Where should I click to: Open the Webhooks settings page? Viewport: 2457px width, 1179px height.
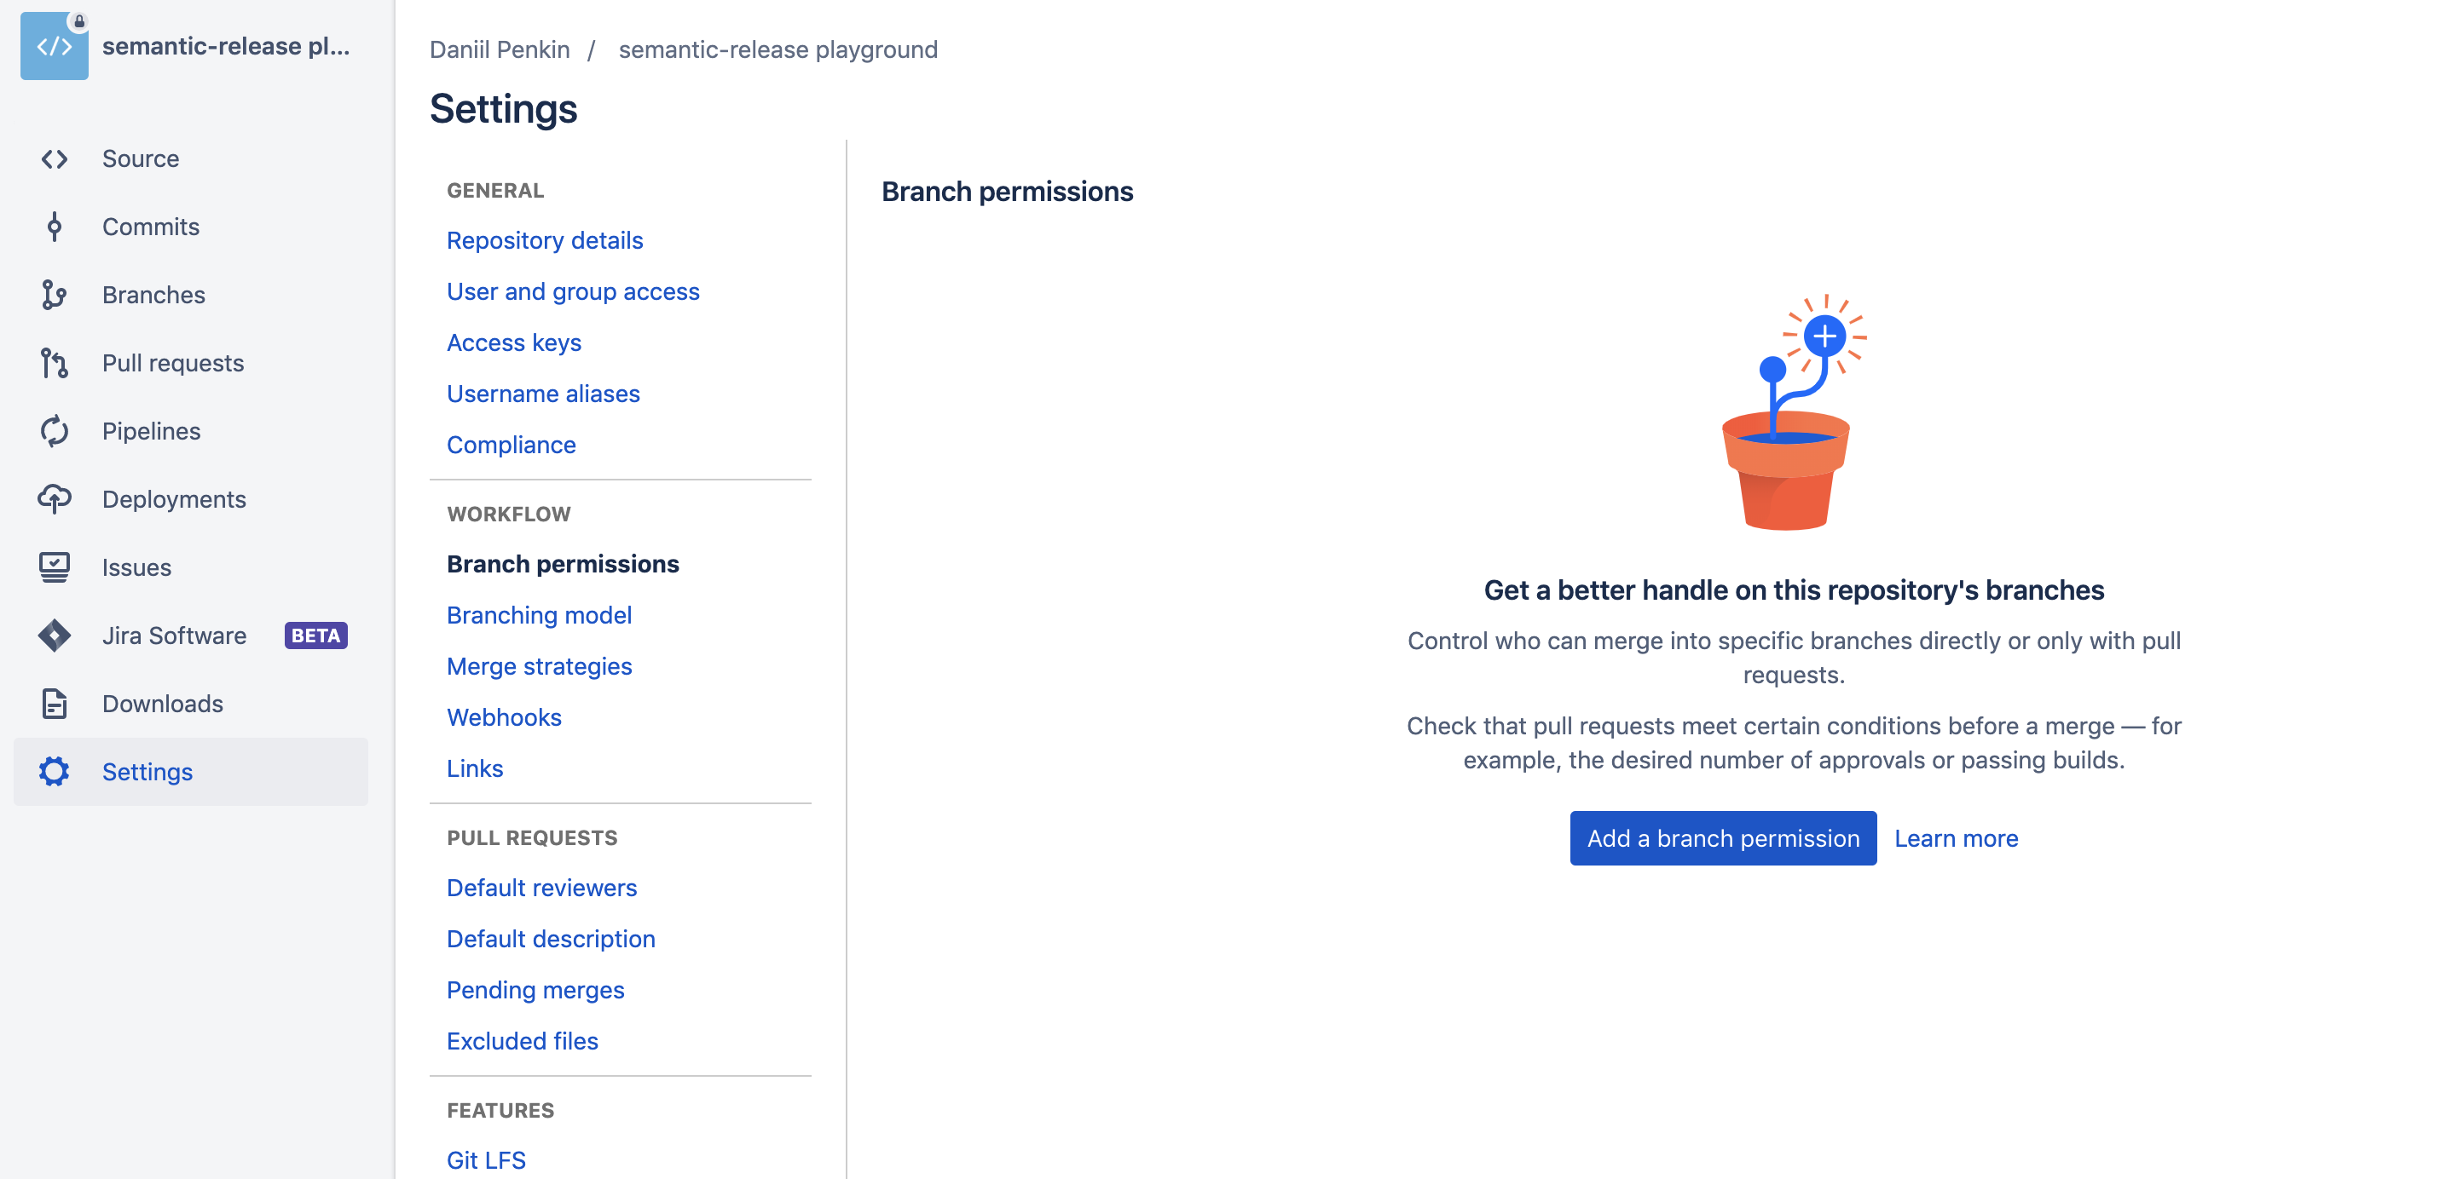(x=504, y=716)
